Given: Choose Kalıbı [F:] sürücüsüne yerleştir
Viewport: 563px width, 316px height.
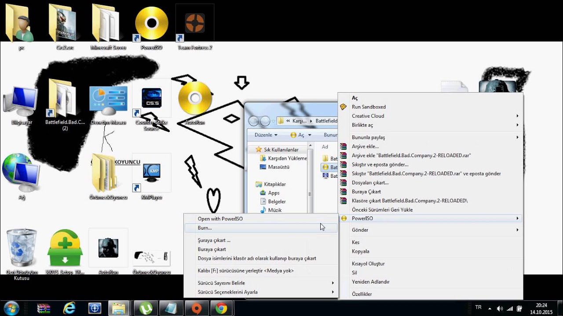Looking at the screenshot, I should (261, 271).
